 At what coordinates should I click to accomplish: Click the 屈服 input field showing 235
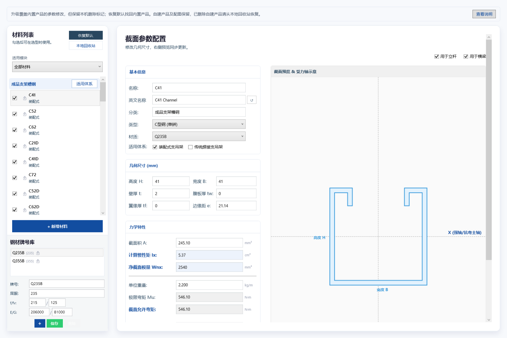click(67, 293)
